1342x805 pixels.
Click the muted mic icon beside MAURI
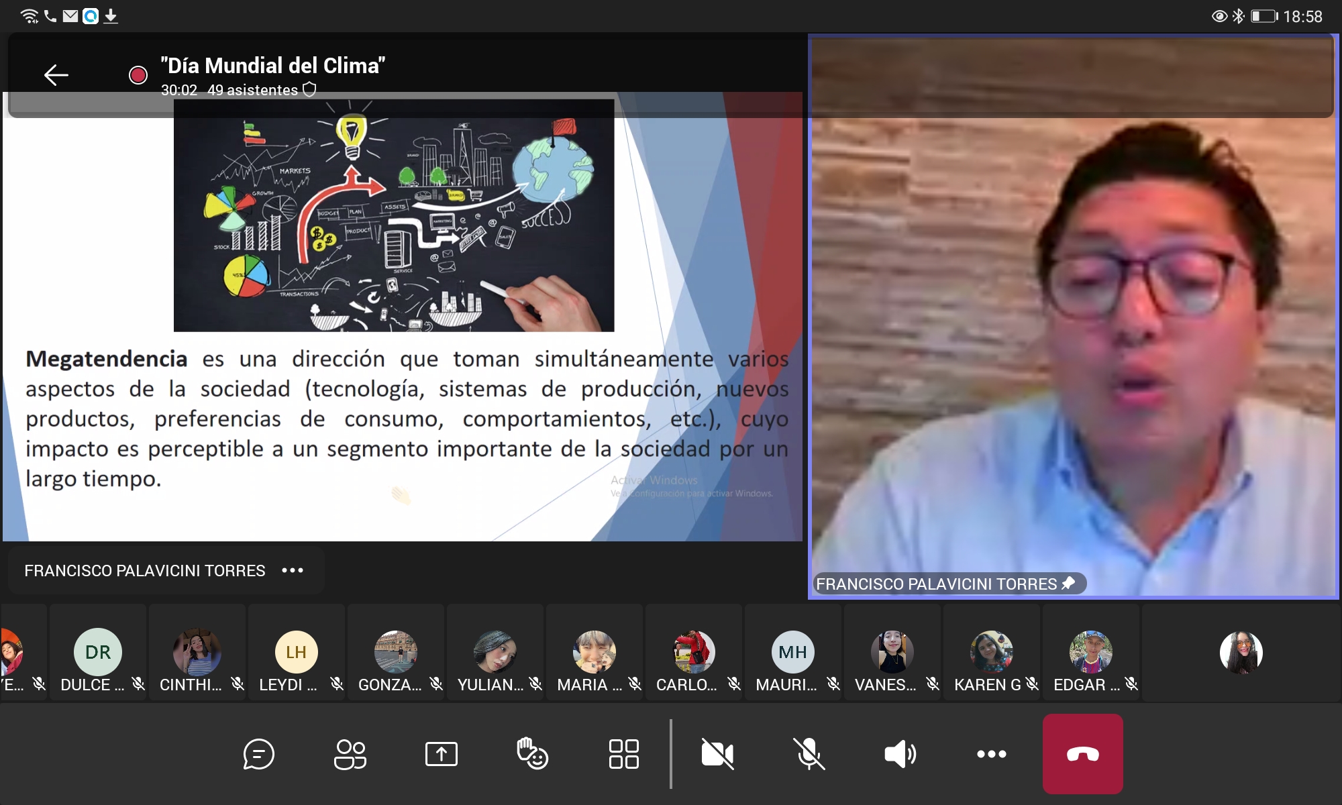point(833,684)
